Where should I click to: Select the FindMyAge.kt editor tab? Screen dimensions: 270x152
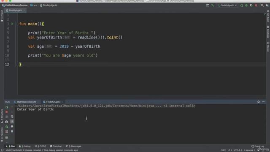(15, 10)
